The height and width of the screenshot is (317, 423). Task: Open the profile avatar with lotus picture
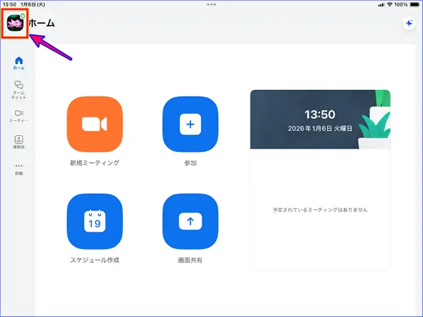(x=15, y=23)
